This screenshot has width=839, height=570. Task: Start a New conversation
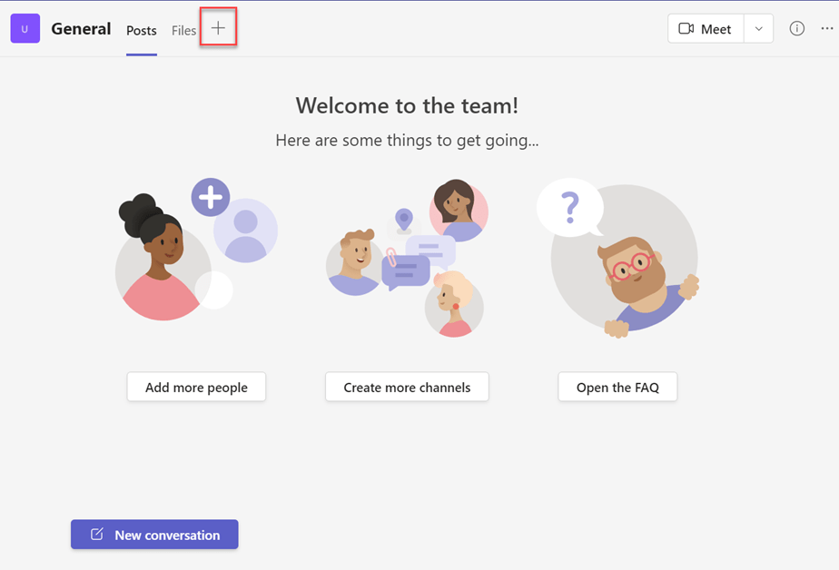(x=154, y=535)
